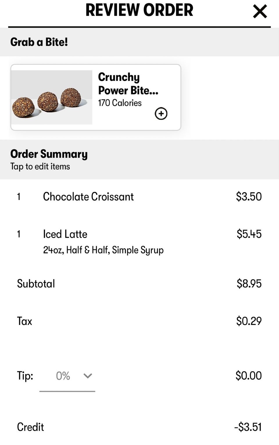Screen dimensions: 279x445
Task: Select the Iced Latte quantity number
Action: click(x=19, y=234)
